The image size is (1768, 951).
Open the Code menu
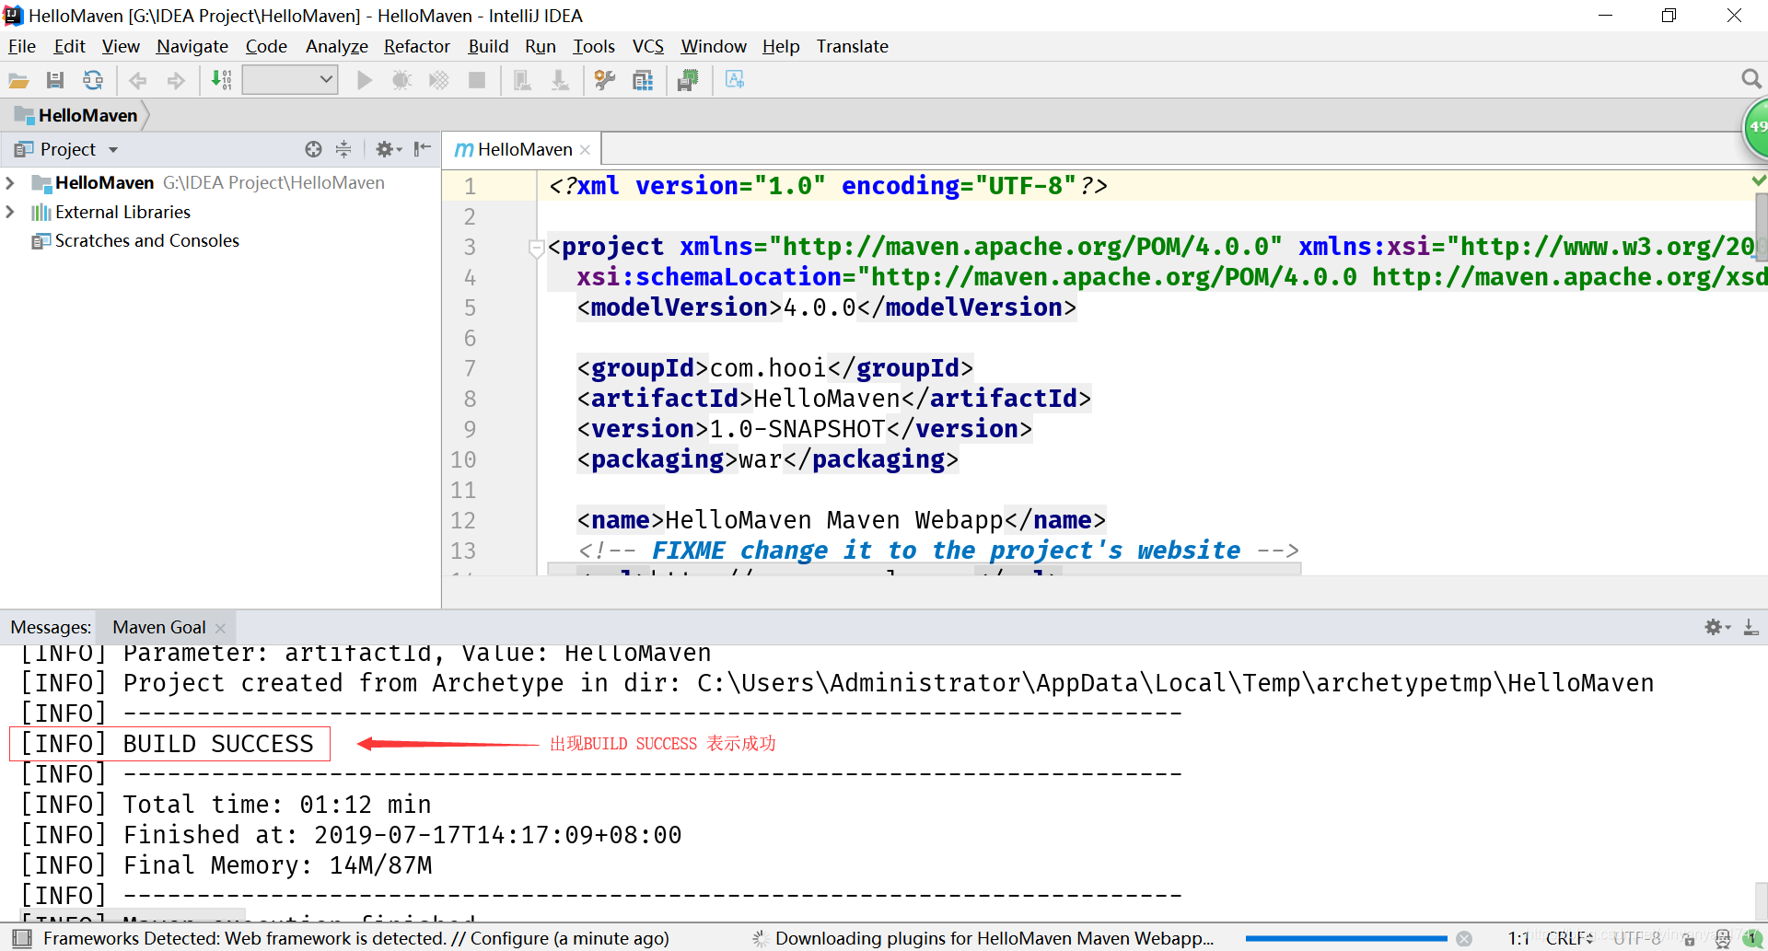coord(266,46)
